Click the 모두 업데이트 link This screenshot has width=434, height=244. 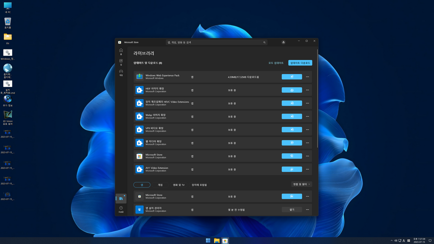click(x=276, y=63)
